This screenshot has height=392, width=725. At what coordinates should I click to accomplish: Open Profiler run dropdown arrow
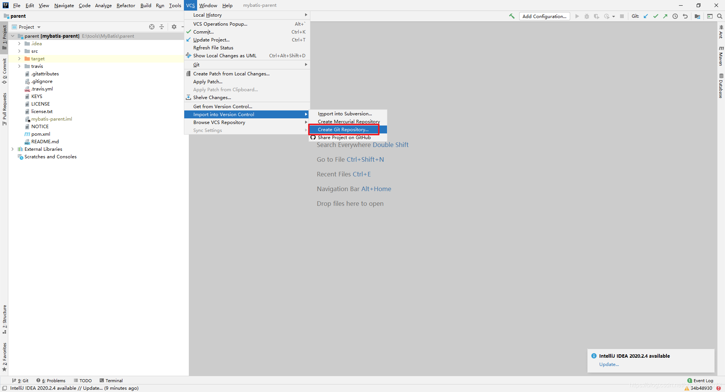click(614, 17)
